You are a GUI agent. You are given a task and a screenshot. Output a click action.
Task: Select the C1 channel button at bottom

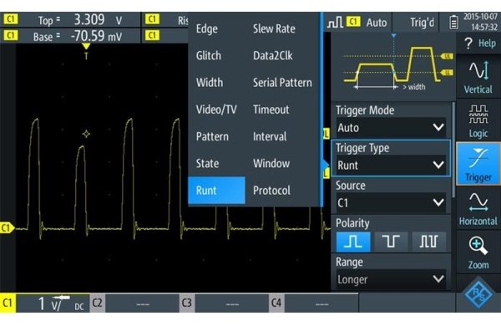point(8,303)
